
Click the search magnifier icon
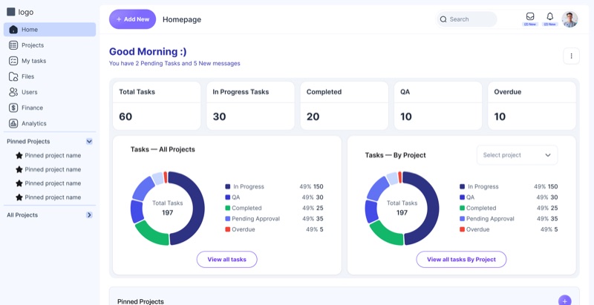(x=443, y=19)
